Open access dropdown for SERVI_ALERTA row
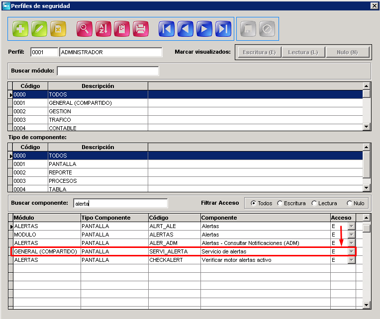The image size is (380, 319). pos(351,251)
